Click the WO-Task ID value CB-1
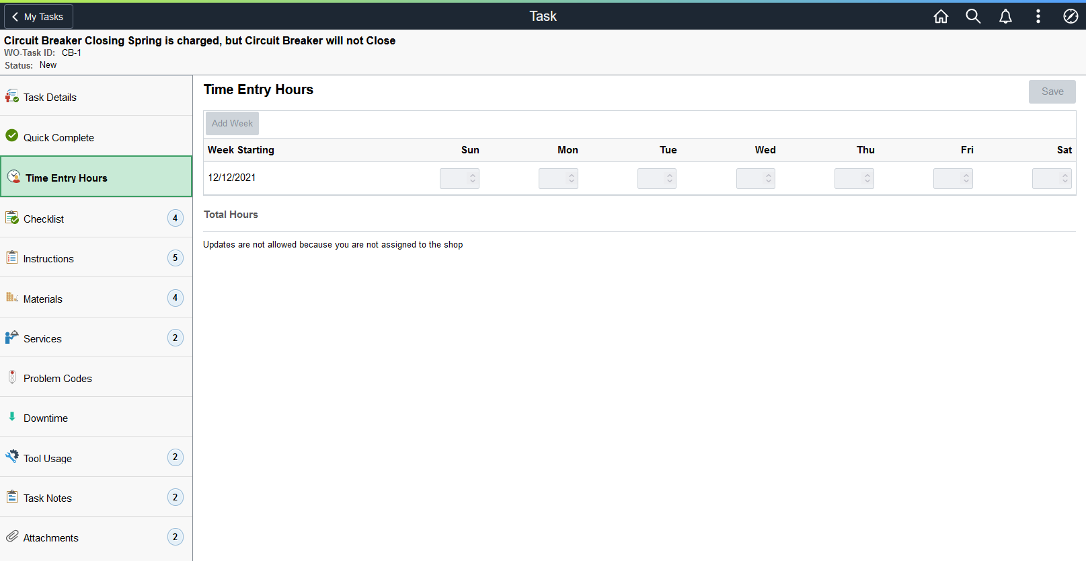The height and width of the screenshot is (561, 1086). 71,52
